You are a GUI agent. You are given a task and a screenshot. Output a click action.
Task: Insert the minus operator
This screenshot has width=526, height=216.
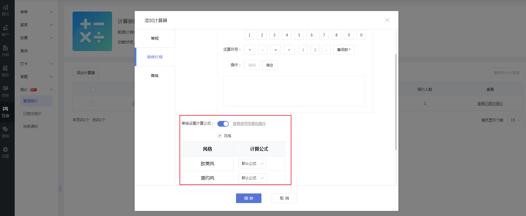point(263,50)
